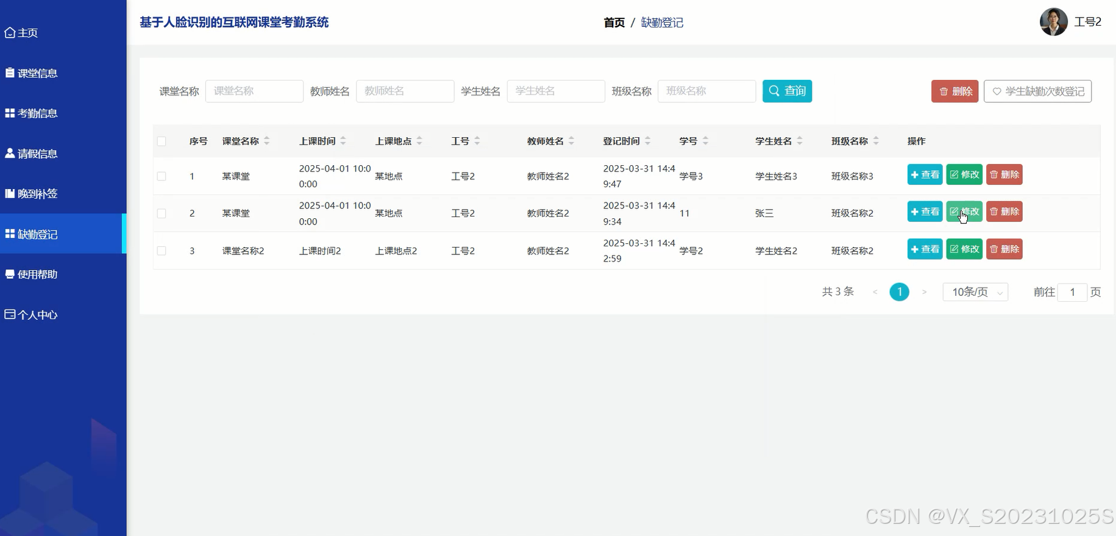Viewport: 1116px width, 536px height.
Task: Click the 首页 breadcrumb link
Action: coord(614,23)
